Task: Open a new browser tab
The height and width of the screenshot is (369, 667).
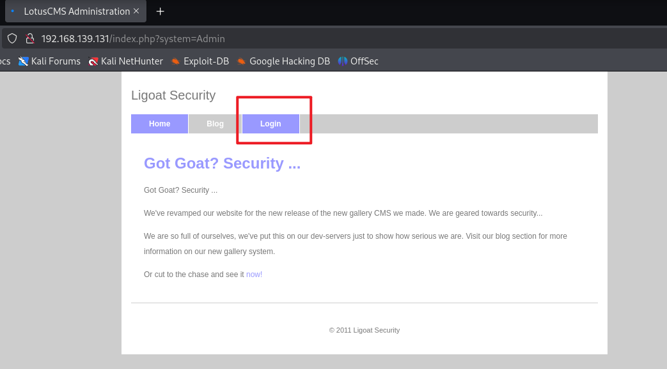Action: coord(160,11)
